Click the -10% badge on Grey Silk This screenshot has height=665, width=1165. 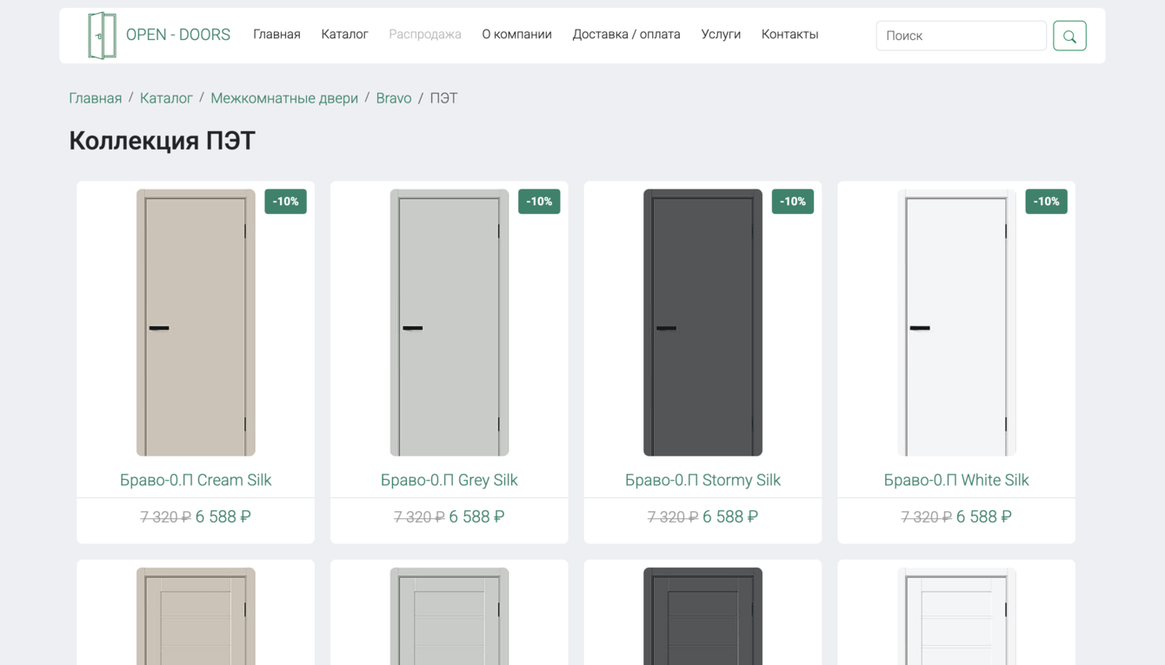tap(539, 202)
